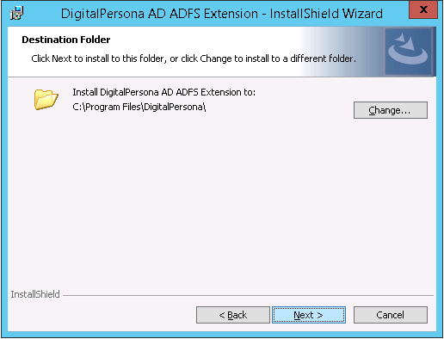Click the InstallShield brand label at bottom
The height and width of the screenshot is (339, 444).
(35, 294)
